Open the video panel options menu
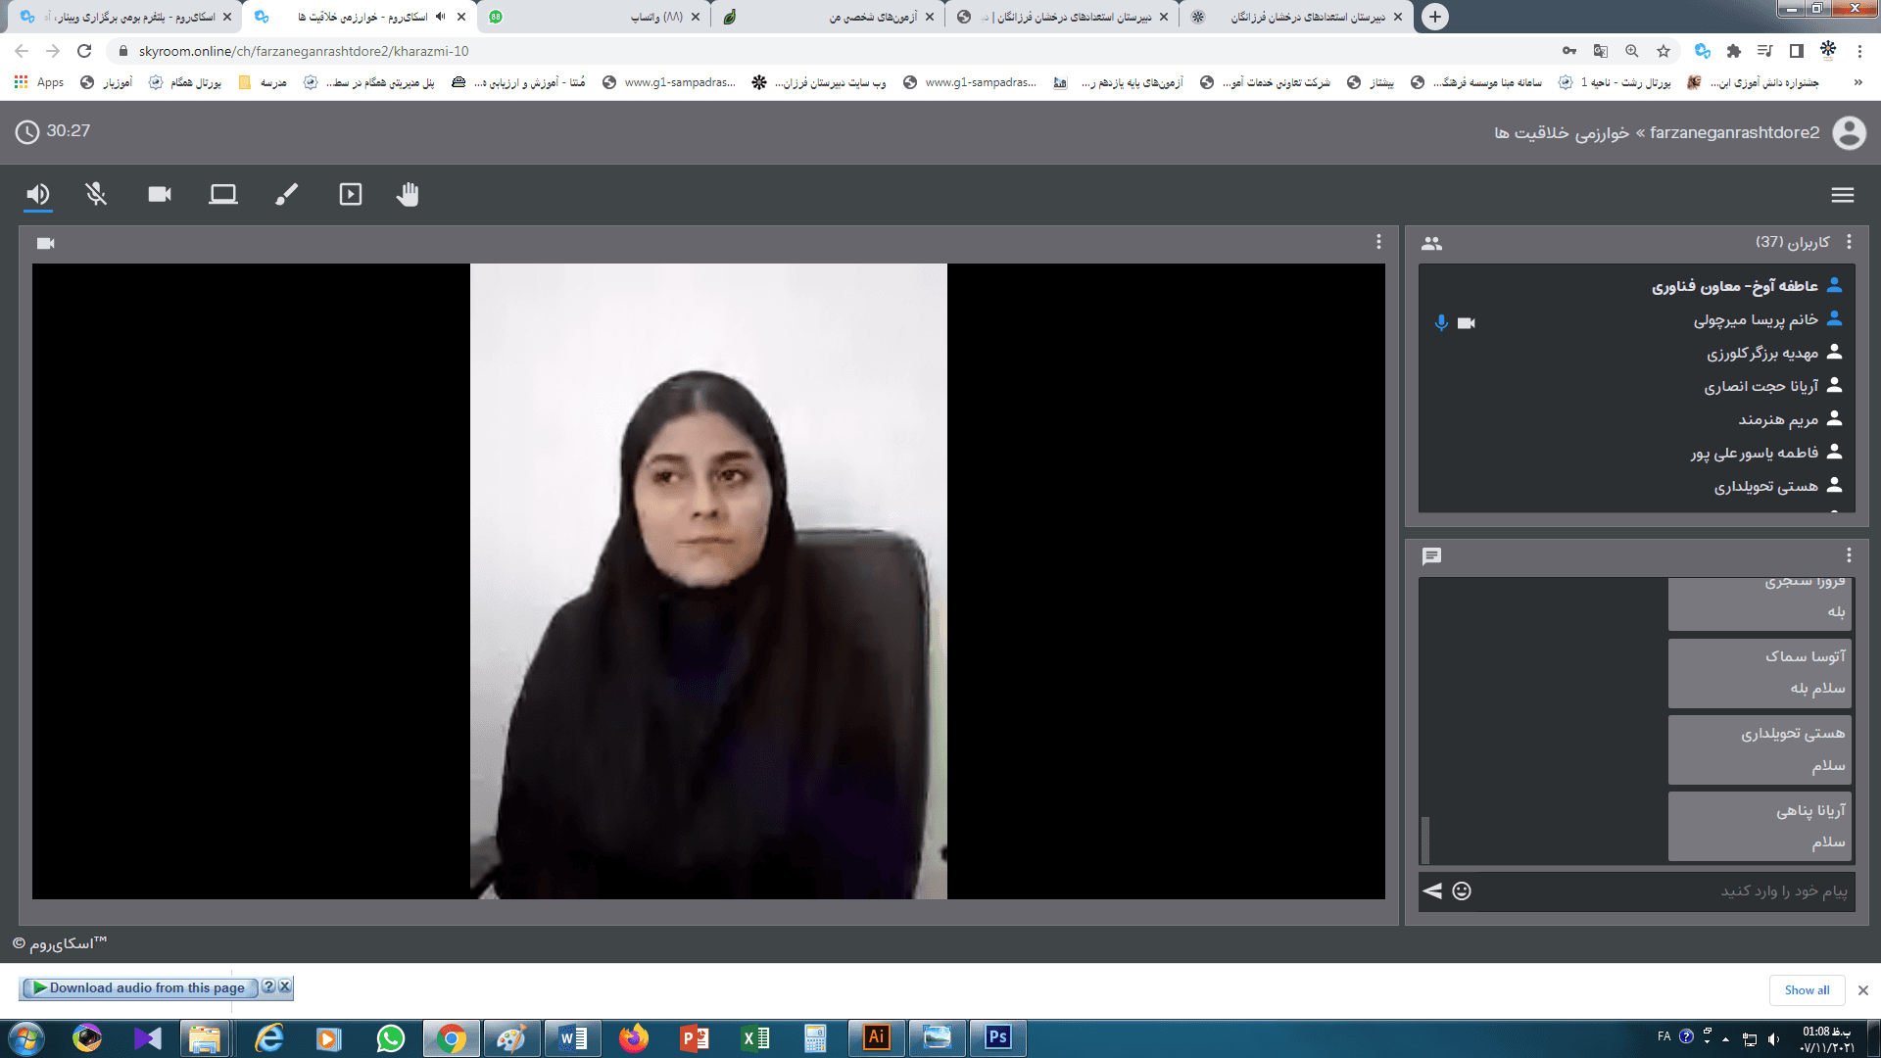 point(1378,242)
